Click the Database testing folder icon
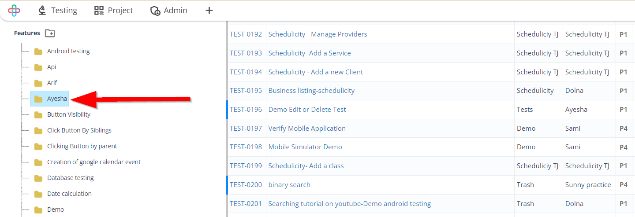Image resolution: width=635 pixels, height=217 pixels. 38,178
